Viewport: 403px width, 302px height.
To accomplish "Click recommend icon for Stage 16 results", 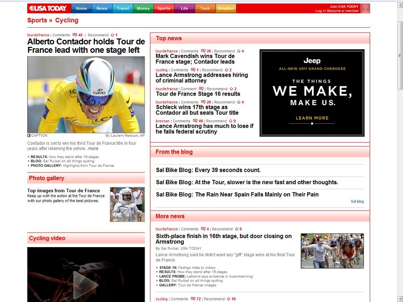I will point(231,89).
